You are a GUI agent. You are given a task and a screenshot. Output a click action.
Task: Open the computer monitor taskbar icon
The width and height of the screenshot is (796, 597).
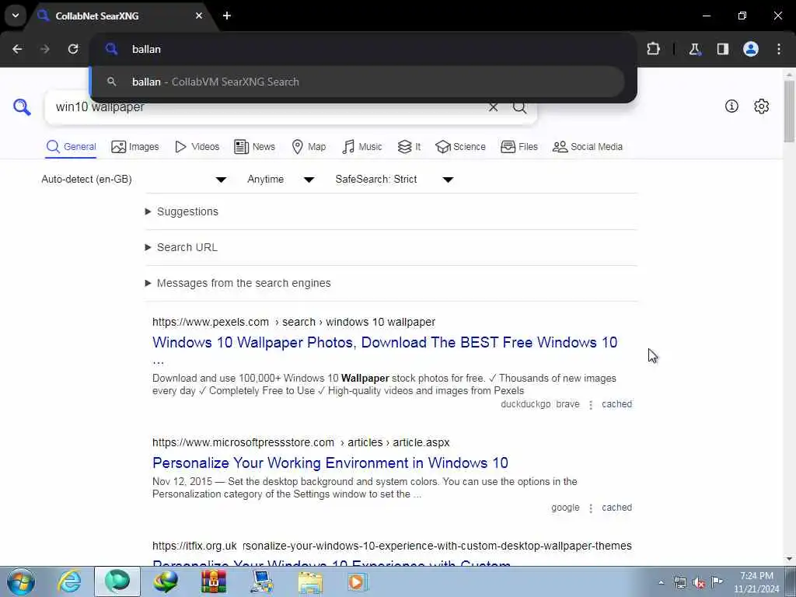pos(262,581)
